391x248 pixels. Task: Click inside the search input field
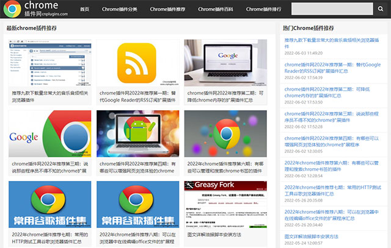(x=330, y=9)
